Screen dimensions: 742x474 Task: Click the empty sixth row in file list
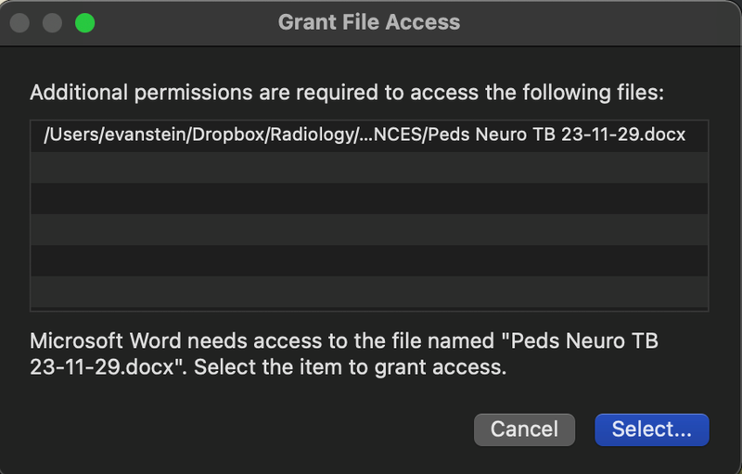(x=369, y=291)
